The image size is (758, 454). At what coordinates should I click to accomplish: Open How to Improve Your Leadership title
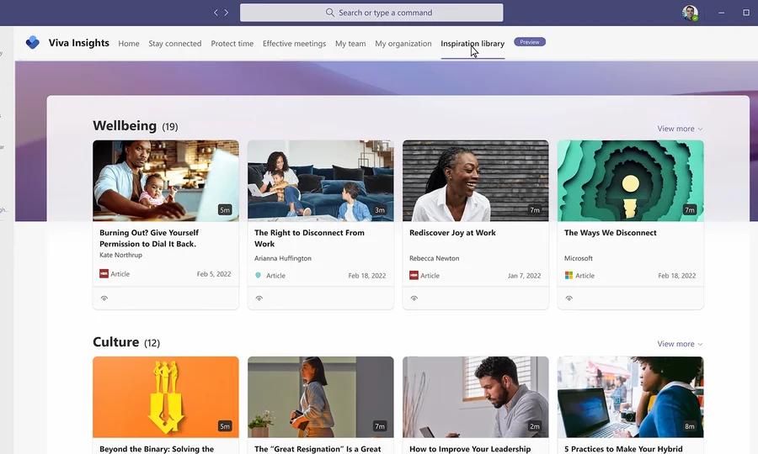pos(470,449)
